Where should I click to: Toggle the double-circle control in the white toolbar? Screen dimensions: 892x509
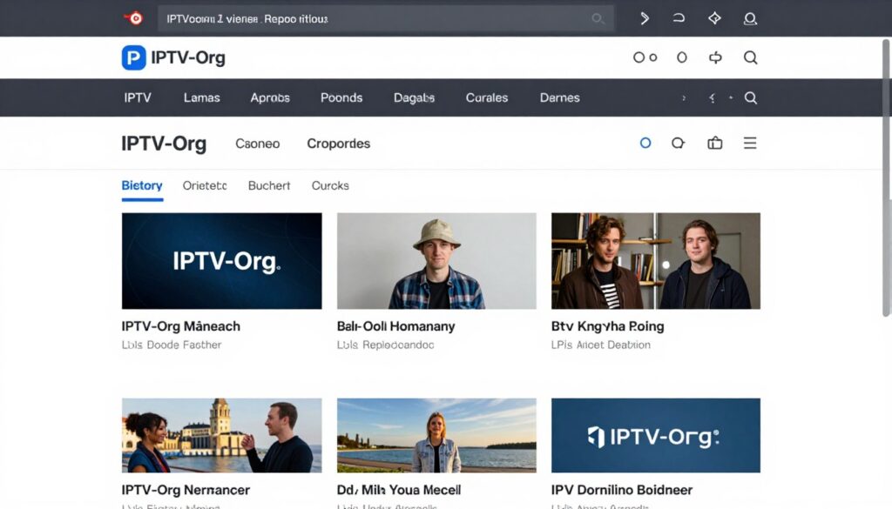(645, 57)
